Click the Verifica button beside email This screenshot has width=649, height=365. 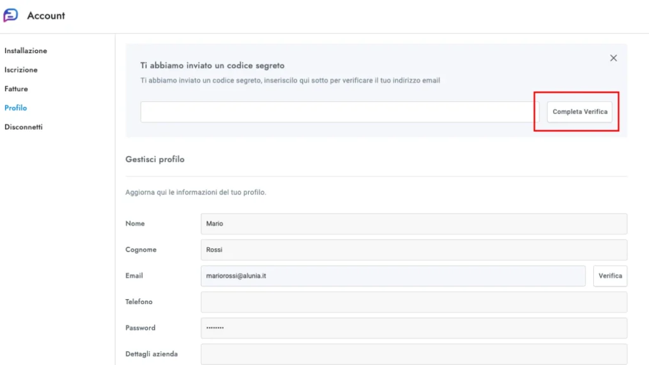(x=610, y=276)
